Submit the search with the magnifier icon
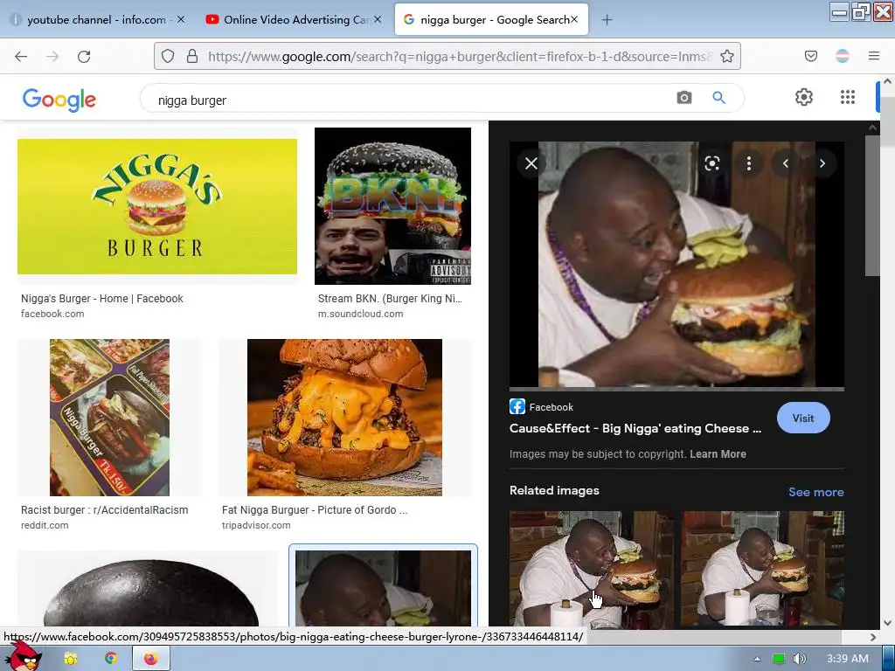This screenshot has height=671, width=895. pyautogui.click(x=718, y=98)
